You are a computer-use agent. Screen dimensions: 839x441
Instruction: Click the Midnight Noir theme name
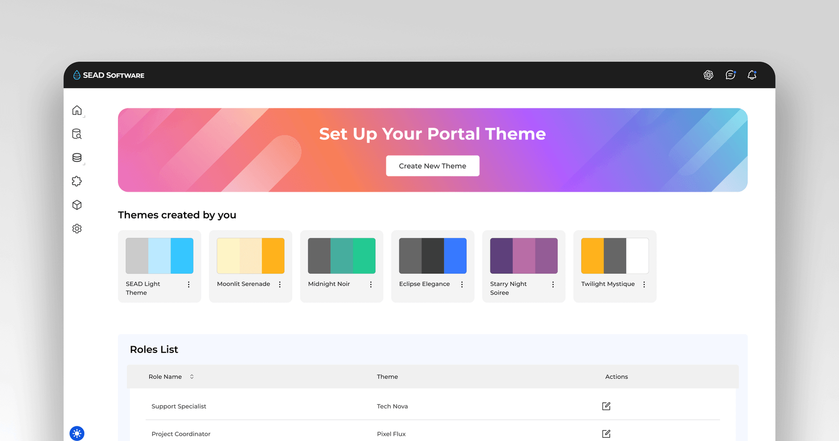tap(329, 284)
